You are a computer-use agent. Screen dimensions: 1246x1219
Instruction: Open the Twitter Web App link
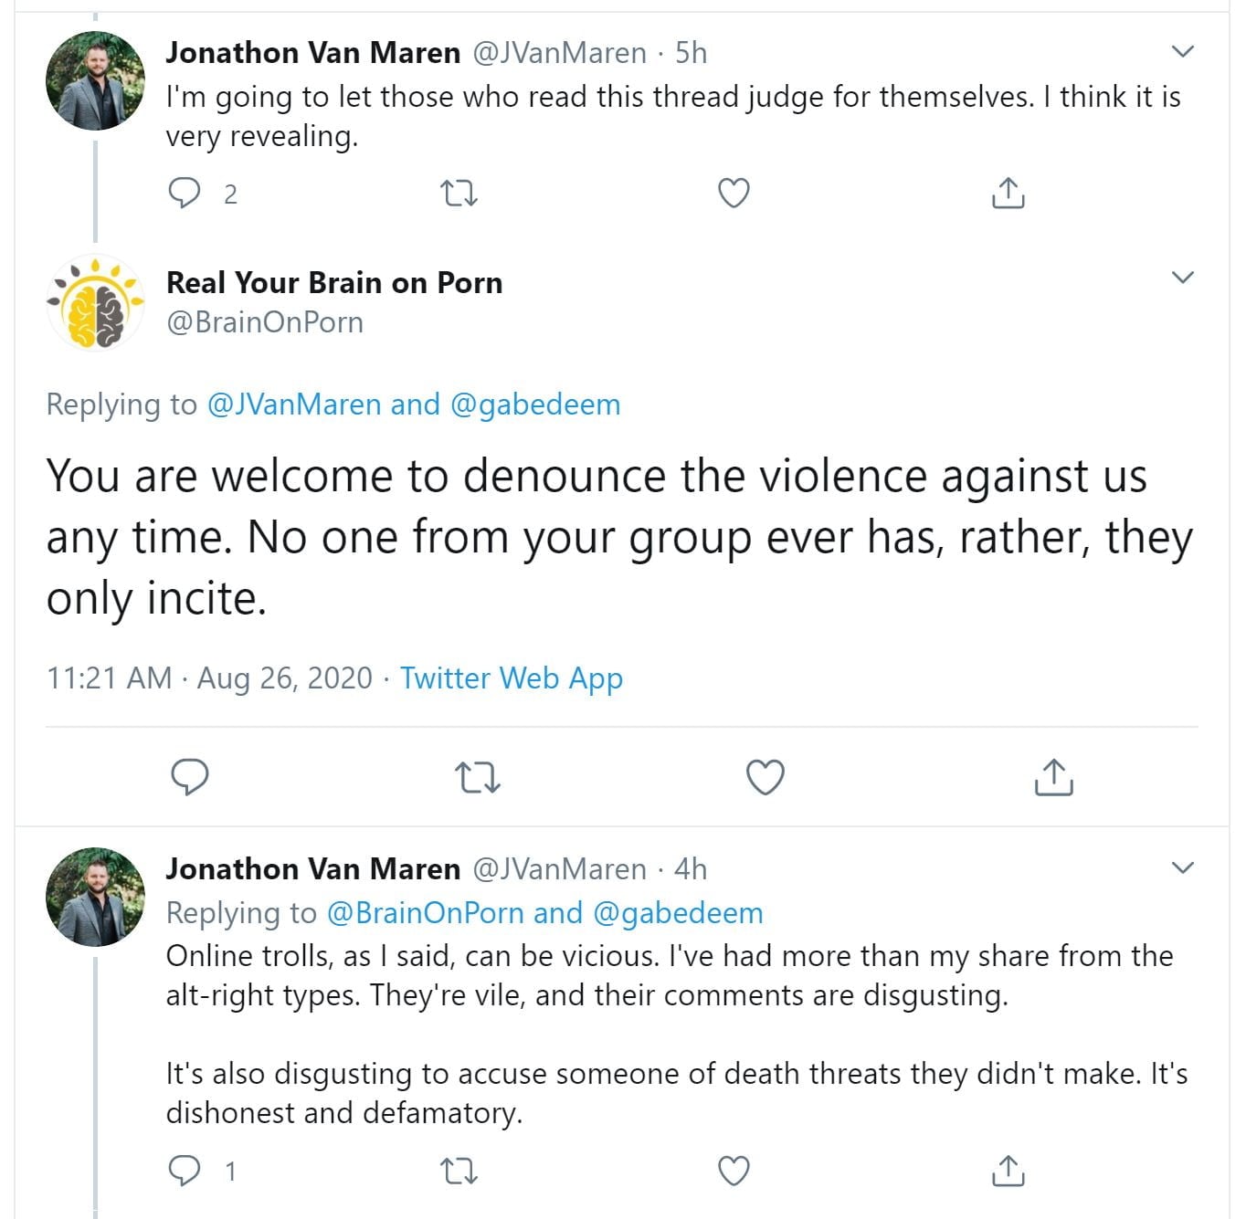pyautogui.click(x=512, y=678)
